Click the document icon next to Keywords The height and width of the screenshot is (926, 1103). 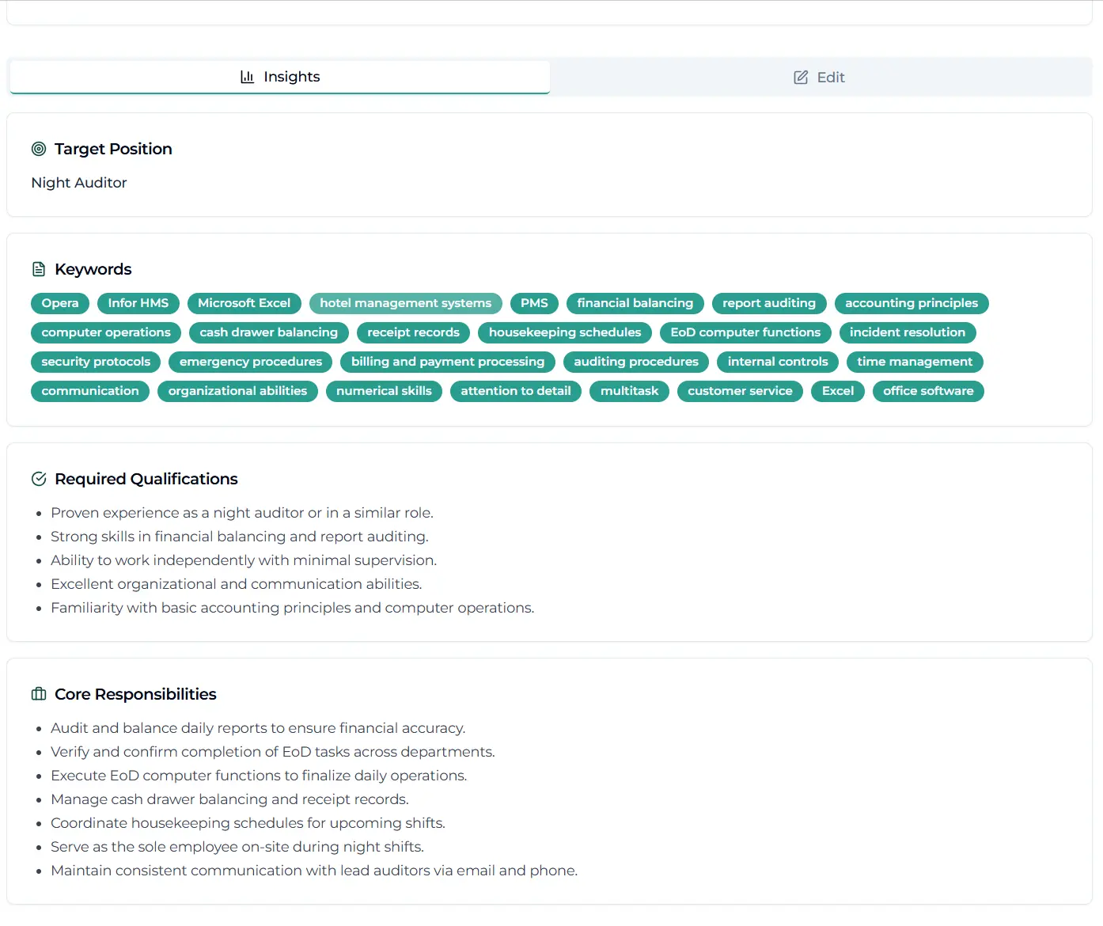pyautogui.click(x=39, y=269)
